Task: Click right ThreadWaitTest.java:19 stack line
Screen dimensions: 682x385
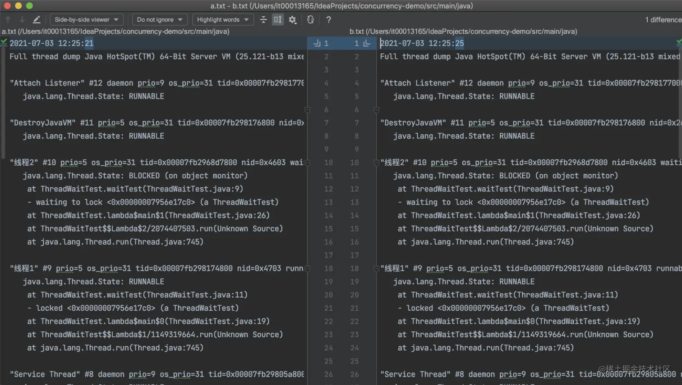Action: [519, 321]
